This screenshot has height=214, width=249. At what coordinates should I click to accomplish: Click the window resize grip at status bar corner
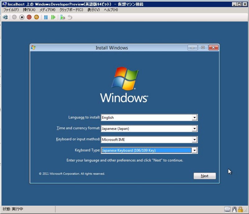click(246, 211)
